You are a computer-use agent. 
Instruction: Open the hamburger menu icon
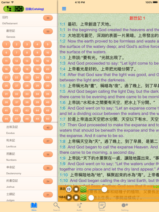64,9
